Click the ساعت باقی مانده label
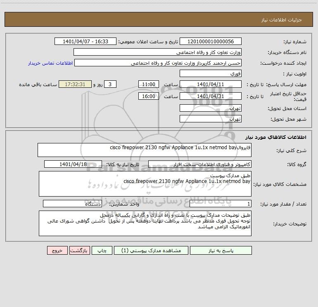This screenshot has height=307, width=318. pyautogui.click(x=38, y=84)
